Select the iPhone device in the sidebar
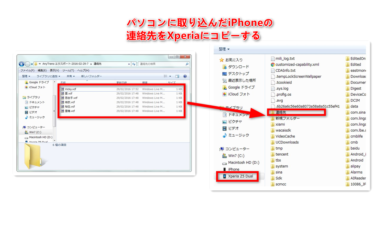The height and width of the screenshot is (237, 380). click(231, 169)
